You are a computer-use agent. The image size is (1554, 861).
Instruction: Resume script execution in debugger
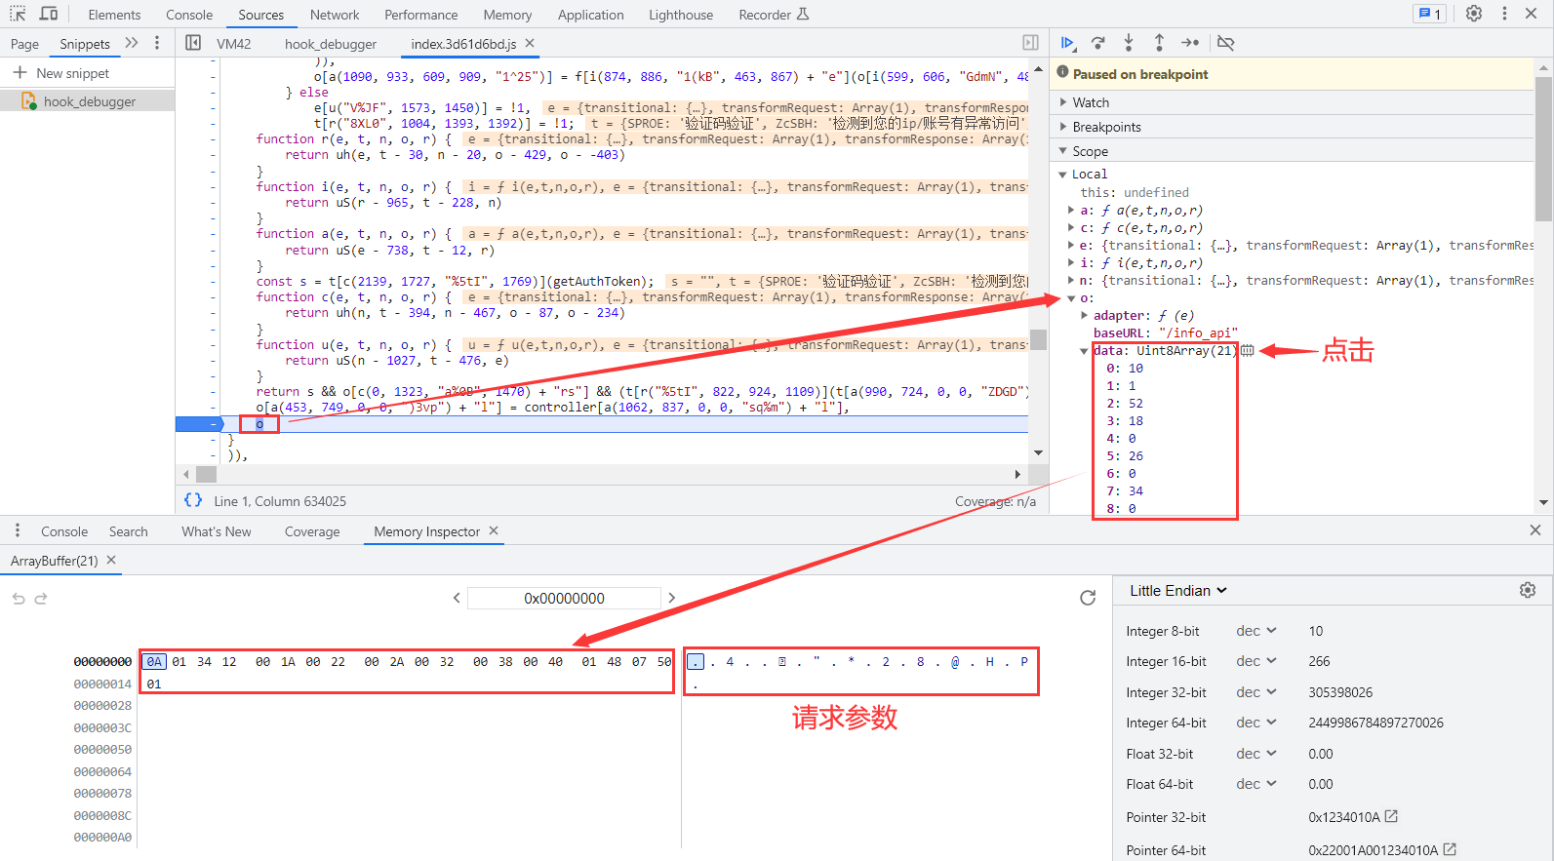pyautogui.click(x=1067, y=43)
